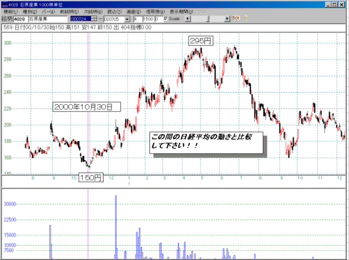Click the start date spinner arrows

point(94,18)
